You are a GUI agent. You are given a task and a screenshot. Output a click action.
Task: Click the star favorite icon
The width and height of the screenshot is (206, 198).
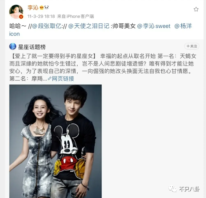click(196, 9)
